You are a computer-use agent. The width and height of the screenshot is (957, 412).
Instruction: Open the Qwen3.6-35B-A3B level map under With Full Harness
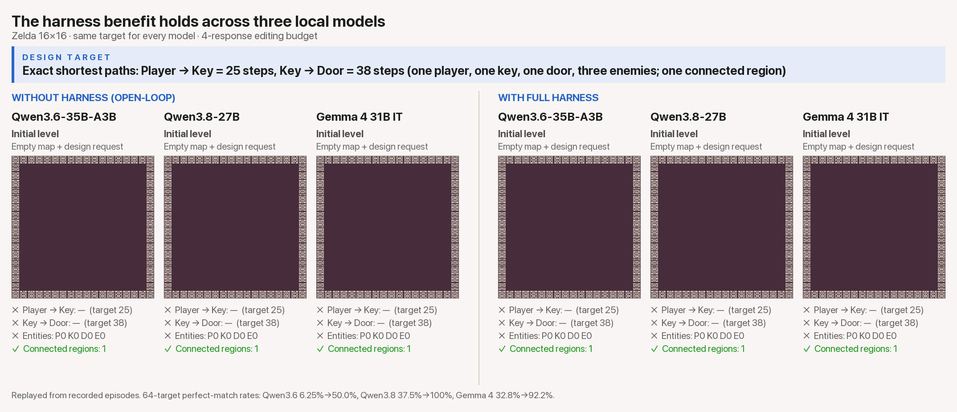click(x=569, y=227)
